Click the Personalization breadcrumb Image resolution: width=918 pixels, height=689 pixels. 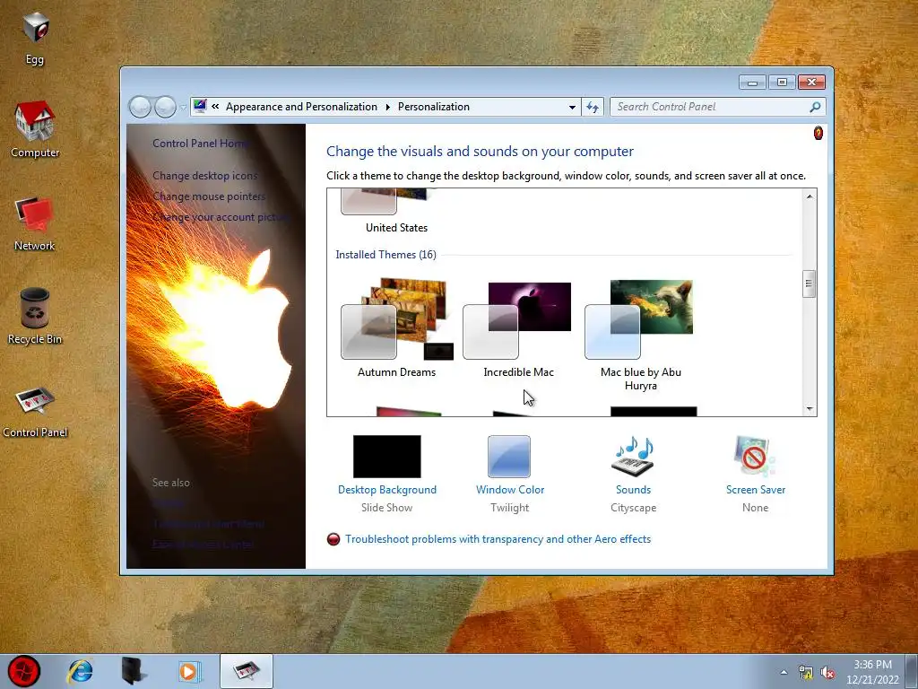[433, 107]
